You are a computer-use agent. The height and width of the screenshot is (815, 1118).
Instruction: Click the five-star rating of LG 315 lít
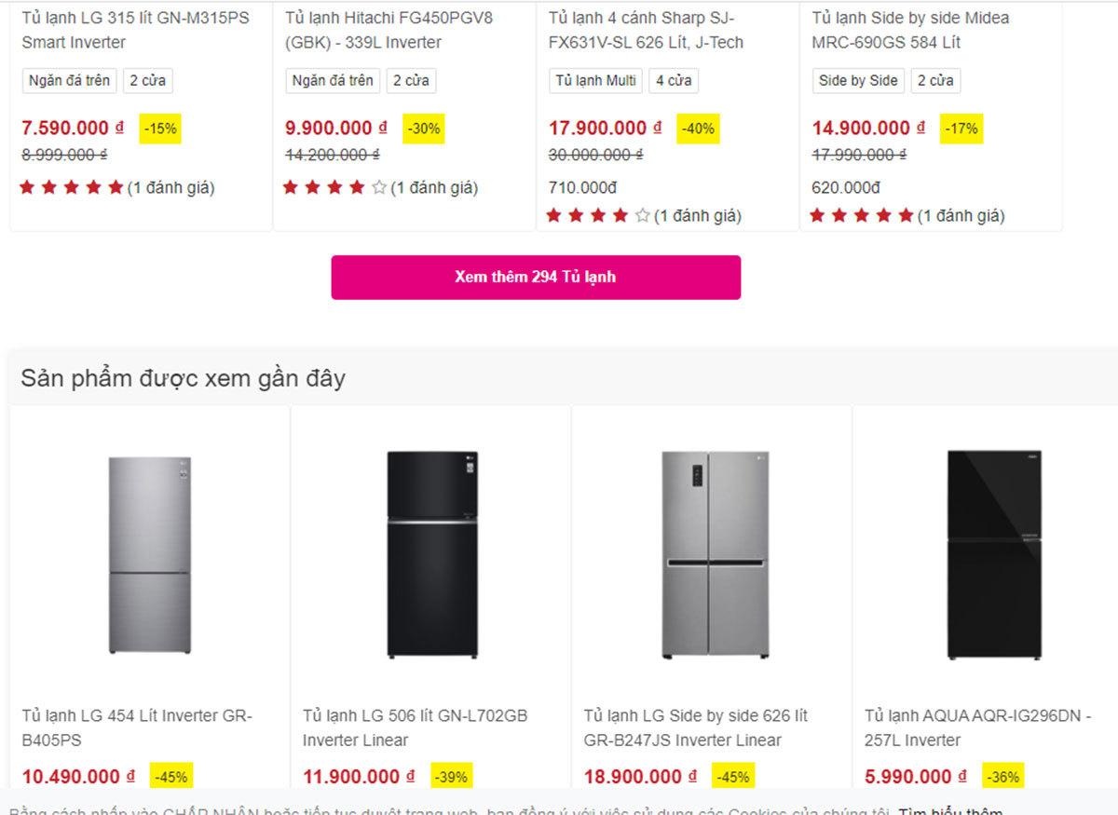click(72, 188)
